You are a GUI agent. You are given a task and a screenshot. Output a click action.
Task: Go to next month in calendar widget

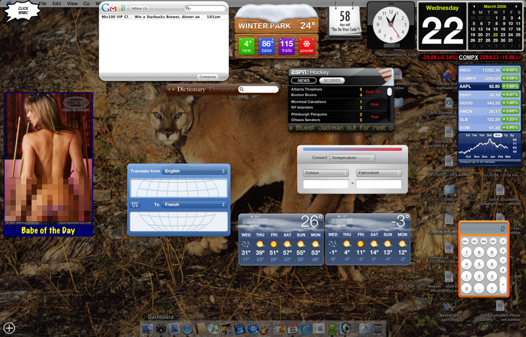[x=517, y=7]
